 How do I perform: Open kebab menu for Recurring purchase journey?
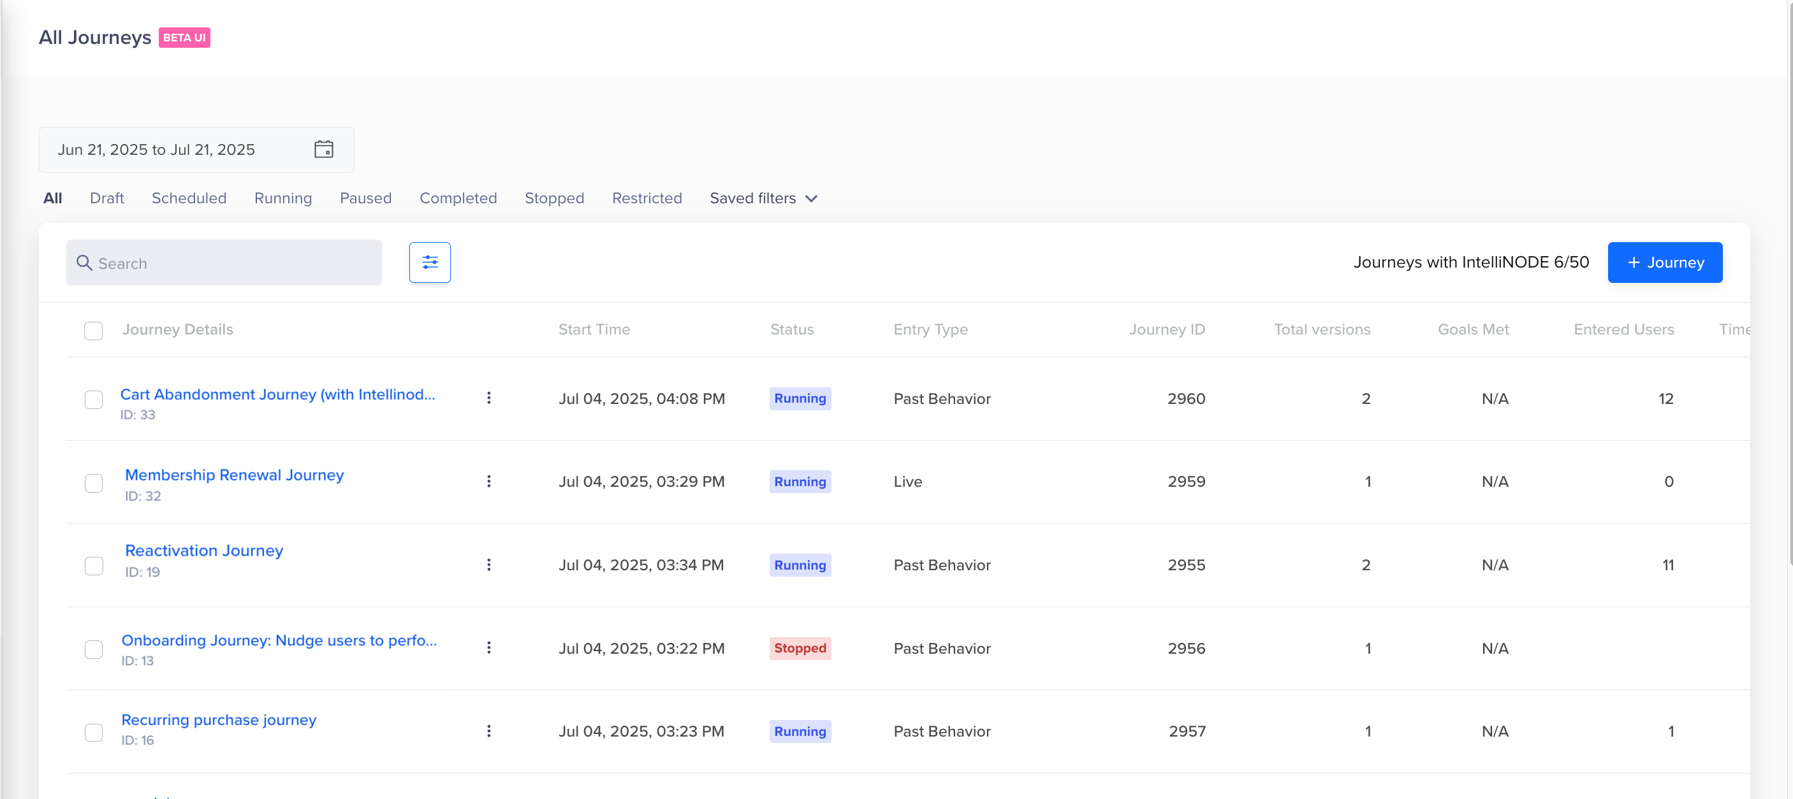pos(488,731)
